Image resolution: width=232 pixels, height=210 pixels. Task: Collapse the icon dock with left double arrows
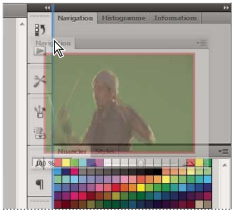(x=47, y=7)
